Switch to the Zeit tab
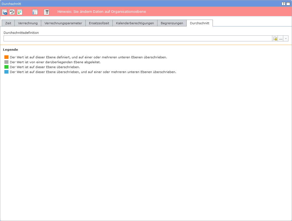The image size is (292, 221). tap(8, 23)
